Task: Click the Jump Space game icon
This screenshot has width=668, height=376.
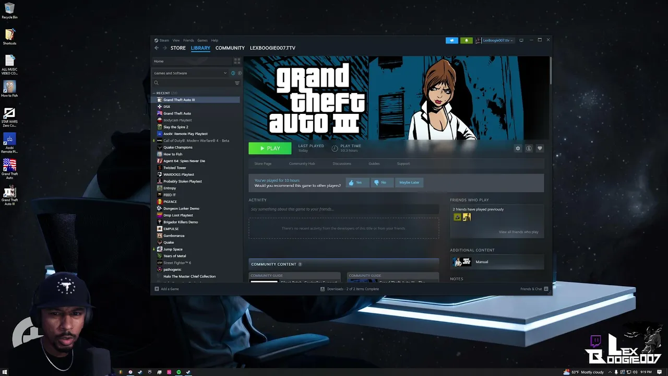Action: [160, 249]
